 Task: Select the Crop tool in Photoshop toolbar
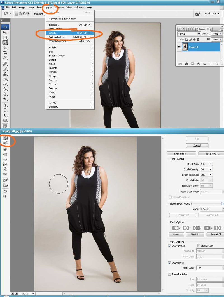pos(5,53)
